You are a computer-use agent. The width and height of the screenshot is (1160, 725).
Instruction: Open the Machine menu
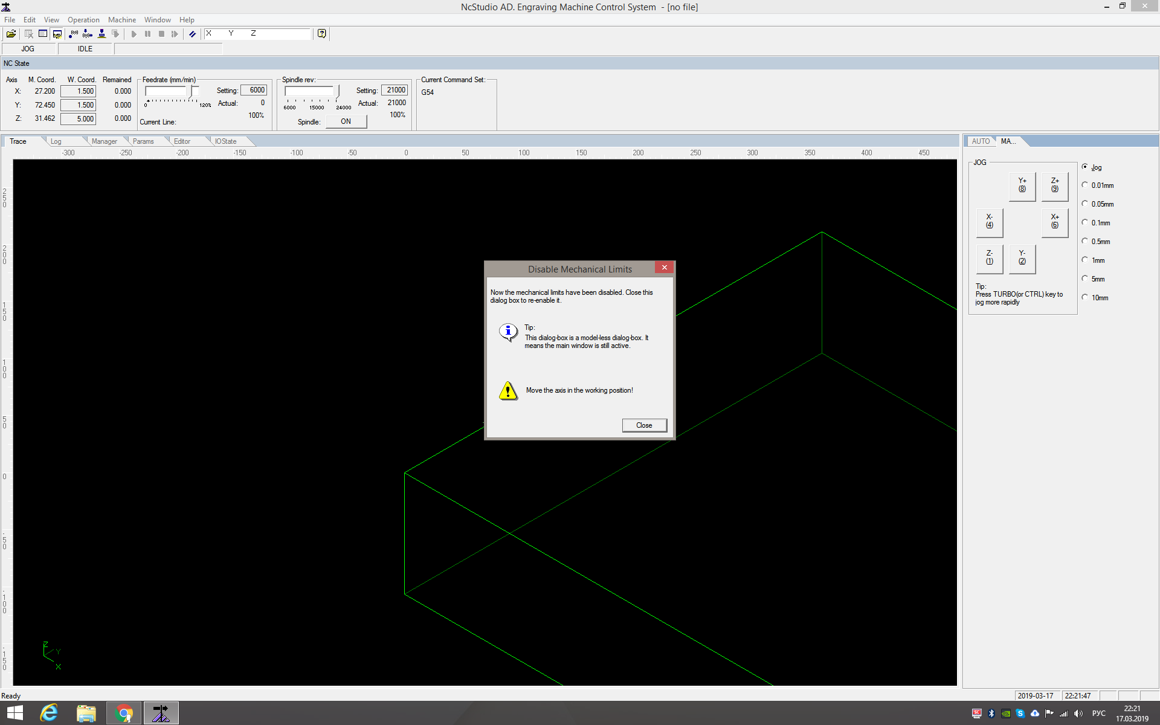[x=121, y=20]
